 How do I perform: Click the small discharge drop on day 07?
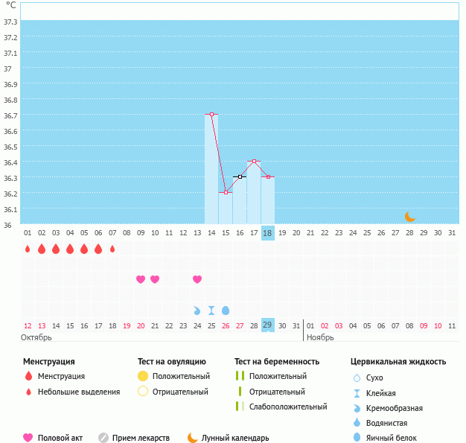coord(112,249)
